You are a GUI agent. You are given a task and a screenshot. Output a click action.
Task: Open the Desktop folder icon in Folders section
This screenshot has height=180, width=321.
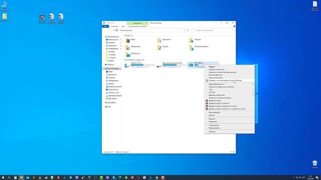[127, 54]
